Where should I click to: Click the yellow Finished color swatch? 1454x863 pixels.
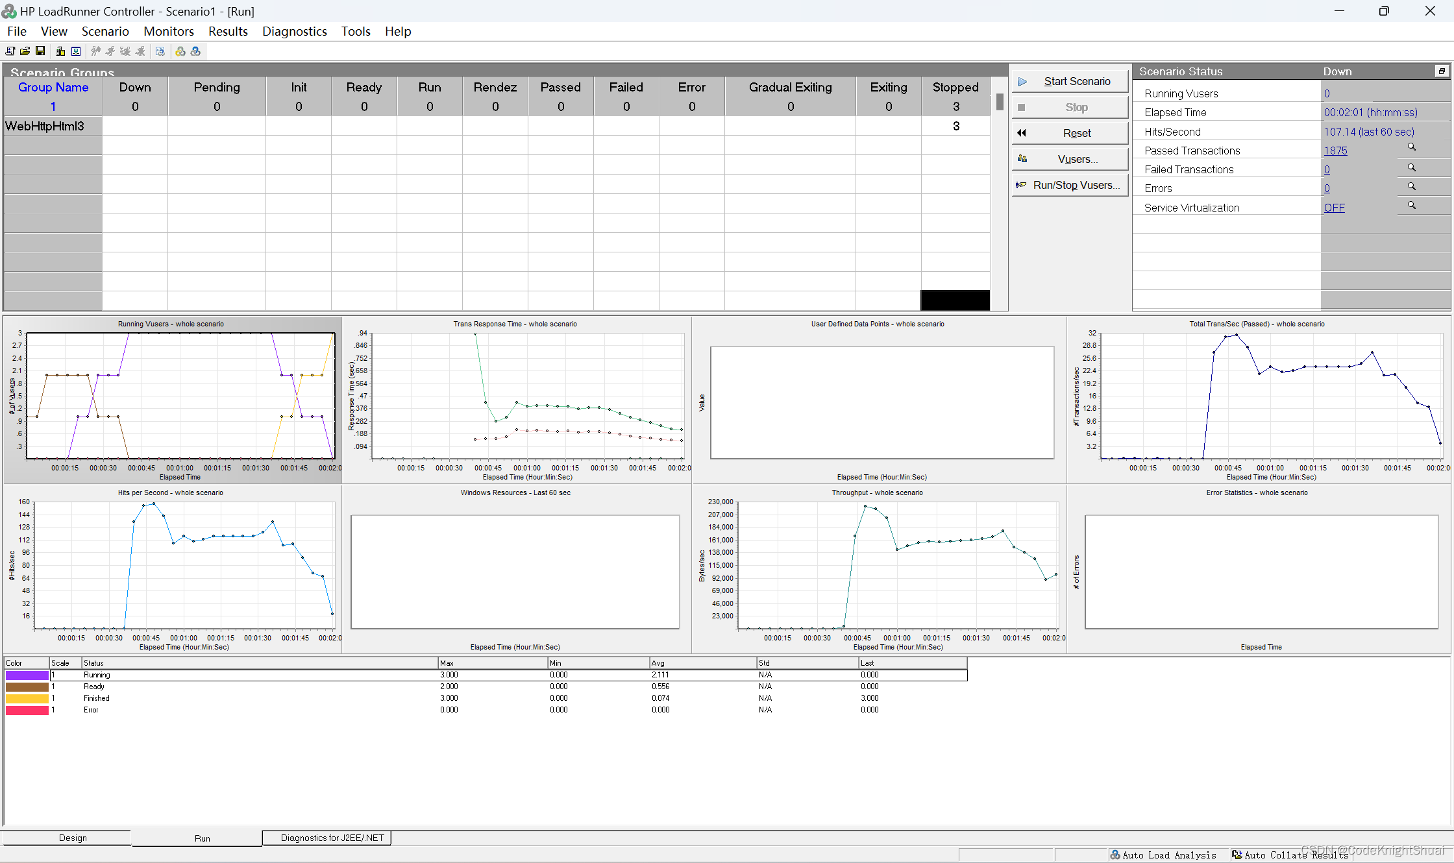pos(27,698)
